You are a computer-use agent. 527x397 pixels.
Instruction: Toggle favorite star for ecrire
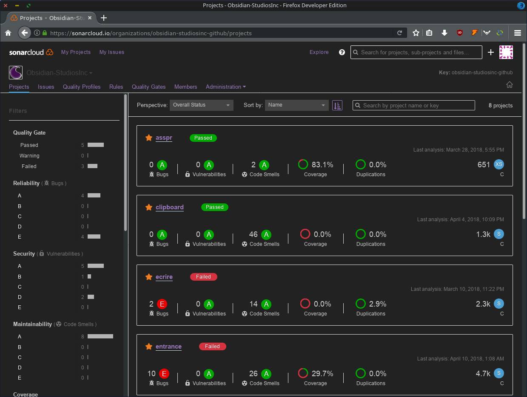pos(148,277)
